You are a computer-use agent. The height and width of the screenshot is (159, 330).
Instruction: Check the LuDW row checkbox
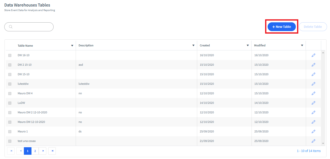(x=10, y=103)
